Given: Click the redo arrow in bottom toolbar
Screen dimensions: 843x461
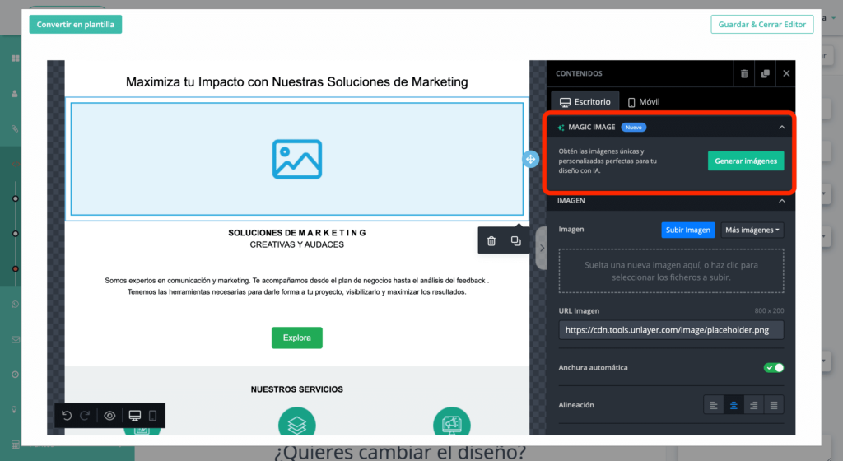Looking at the screenshot, I should point(85,416).
